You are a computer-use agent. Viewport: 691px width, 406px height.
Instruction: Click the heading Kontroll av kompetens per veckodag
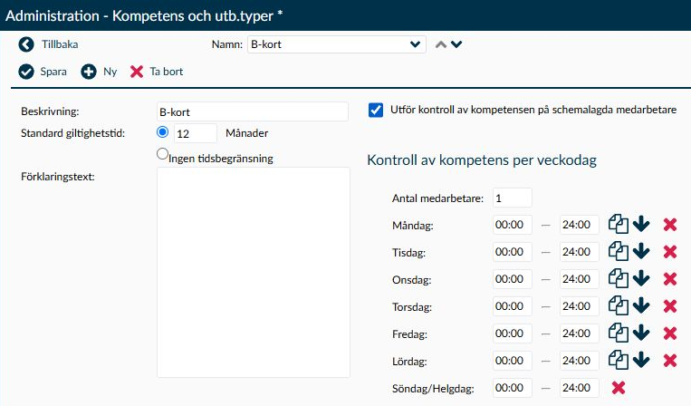coord(482,160)
